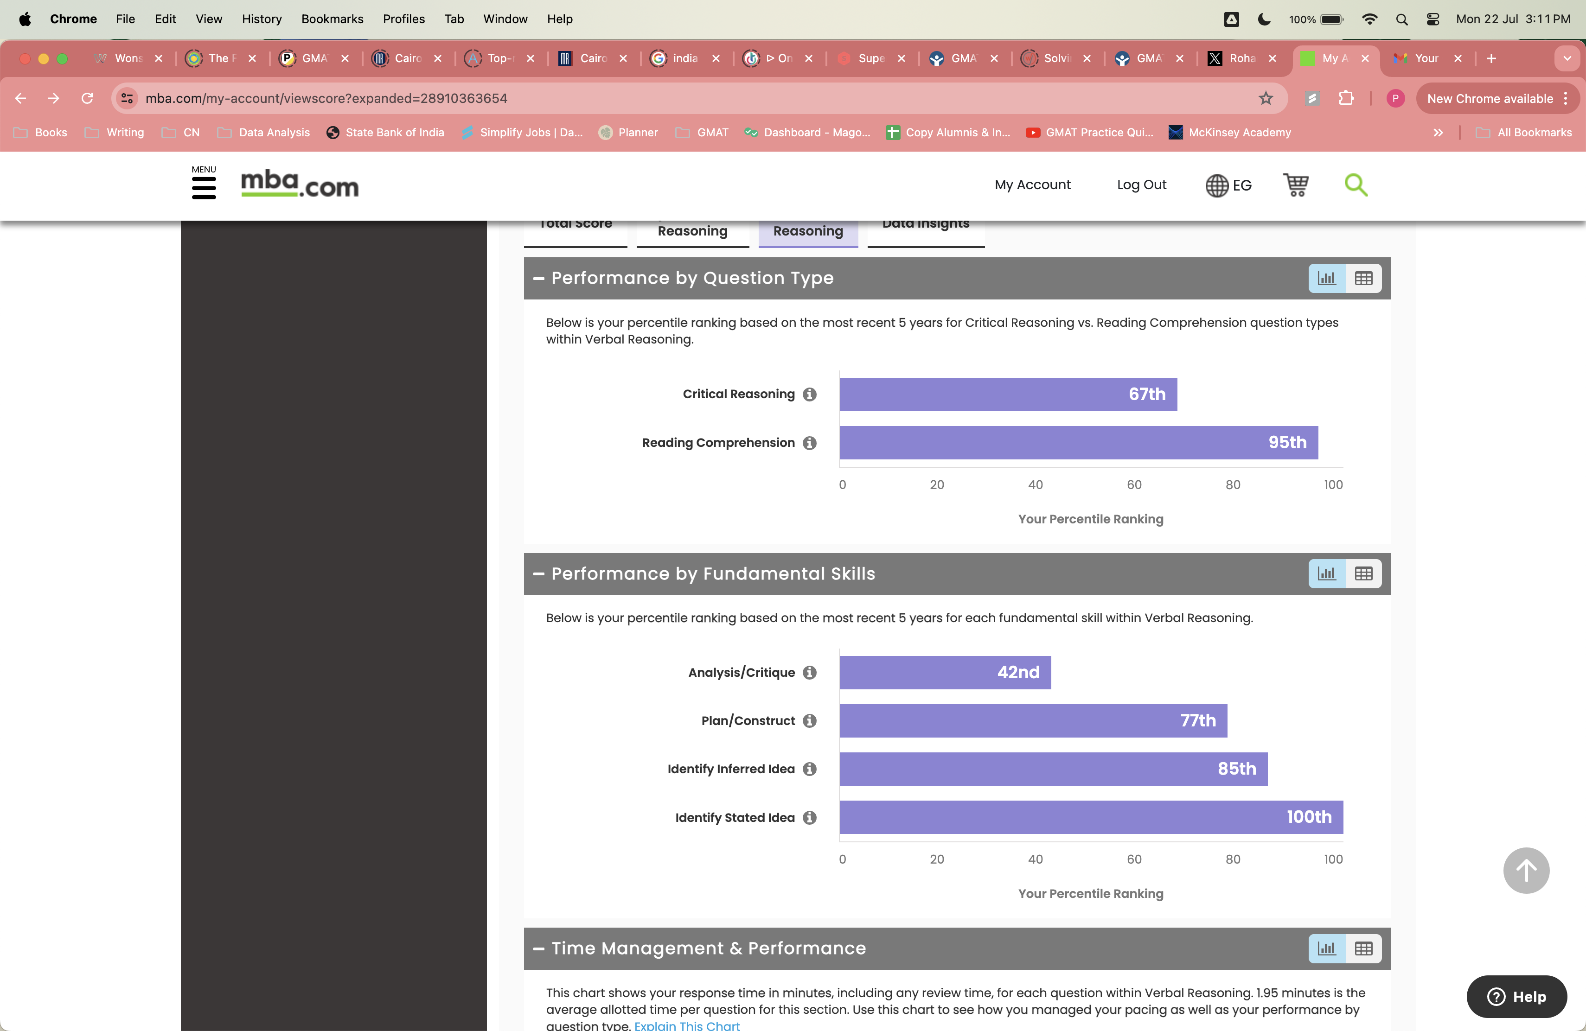
Task: Click Log Out in the site header
Action: pos(1142,185)
